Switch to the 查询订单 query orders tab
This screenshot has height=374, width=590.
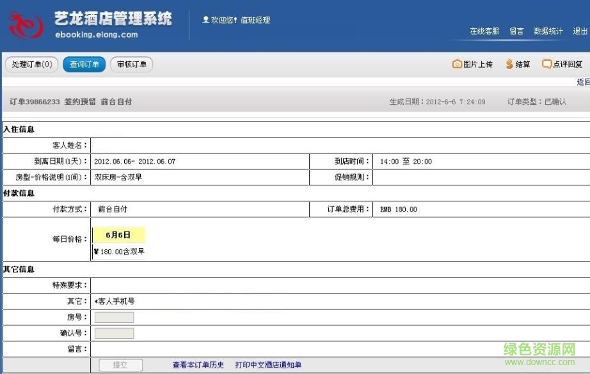(84, 64)
